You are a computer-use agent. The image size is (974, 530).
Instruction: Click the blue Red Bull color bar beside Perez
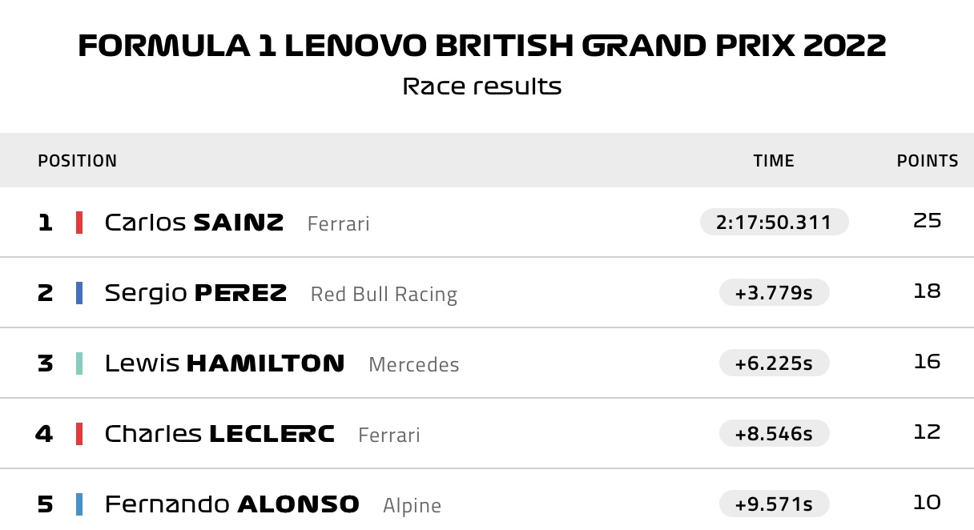(79, 293)
